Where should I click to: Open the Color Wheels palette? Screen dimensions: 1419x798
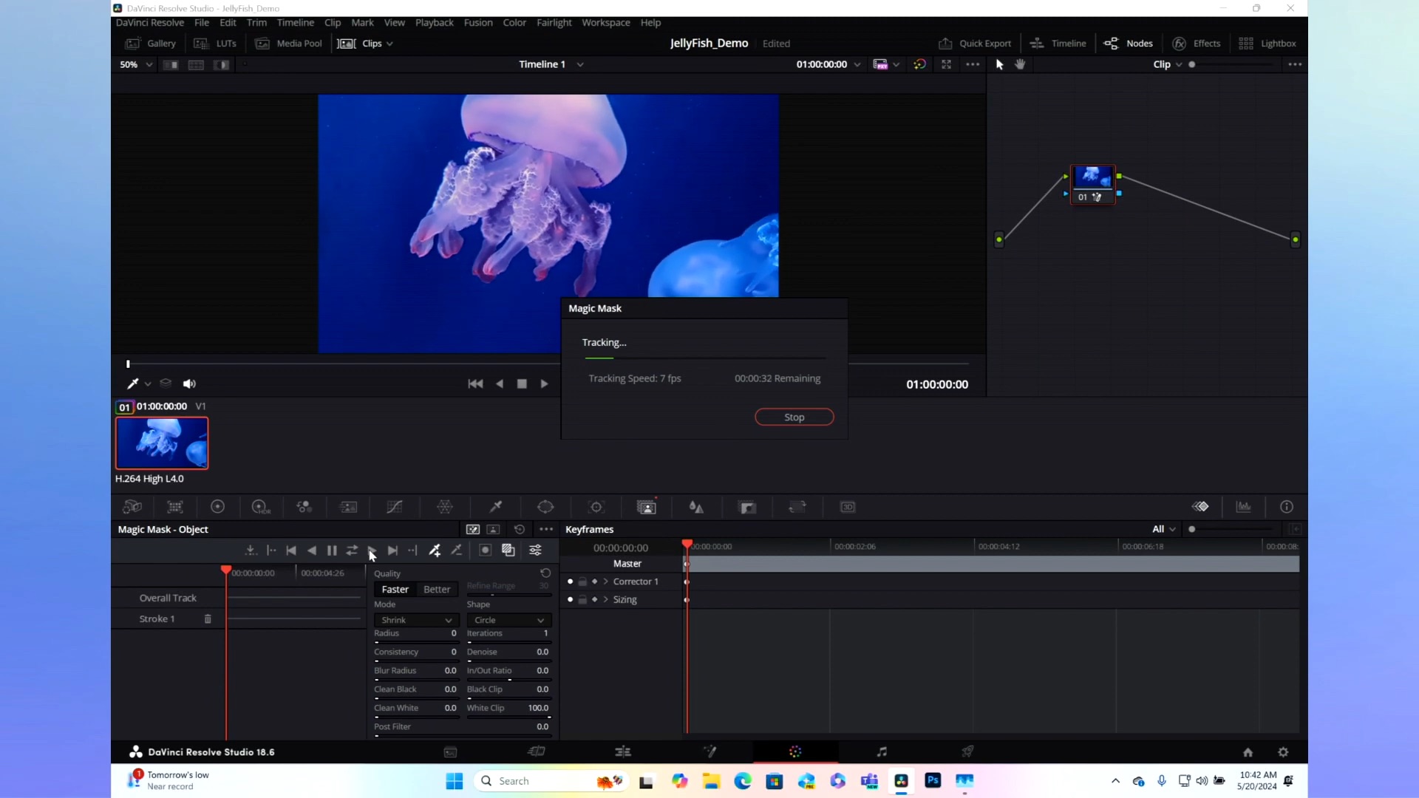pos(217,507)
